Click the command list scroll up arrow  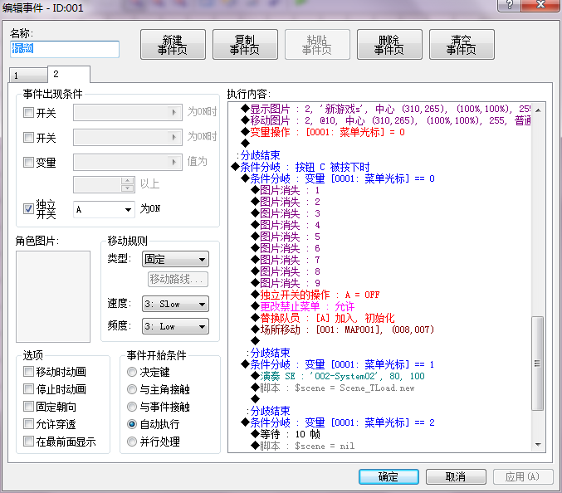click(538, 110)
